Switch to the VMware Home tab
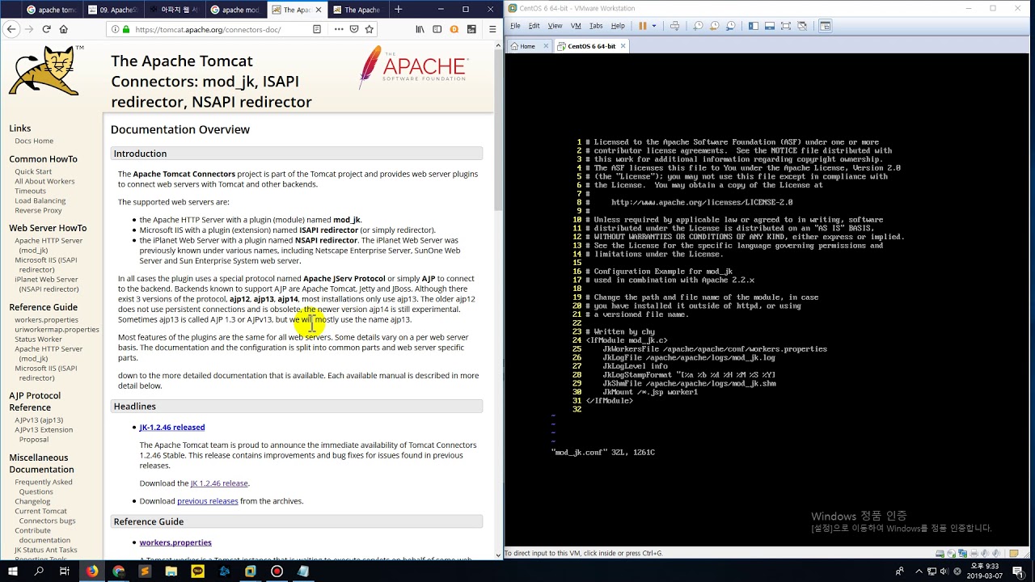Viewport: 1035px width, 582px height. tap(527, 46)
